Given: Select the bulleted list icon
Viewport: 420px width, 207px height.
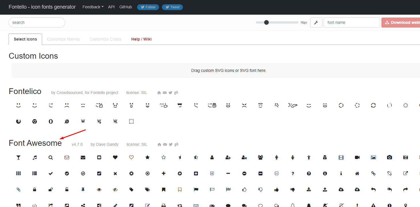Looking at the screenshot, I should point(35,173).
